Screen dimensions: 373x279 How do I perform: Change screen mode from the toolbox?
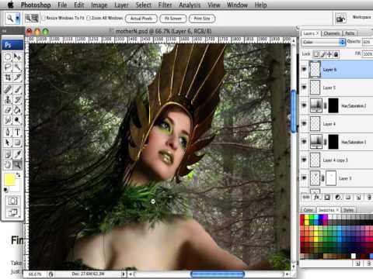point(12,212)
